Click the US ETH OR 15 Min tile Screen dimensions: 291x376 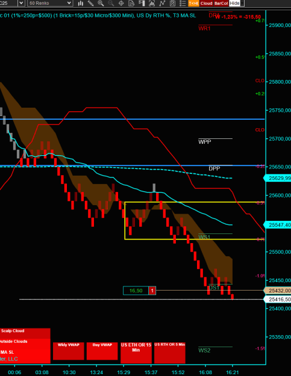136,353
